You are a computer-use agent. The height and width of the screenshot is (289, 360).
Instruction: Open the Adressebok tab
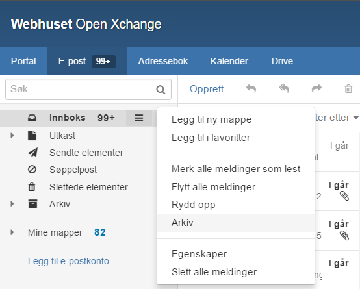pos(163,61)
